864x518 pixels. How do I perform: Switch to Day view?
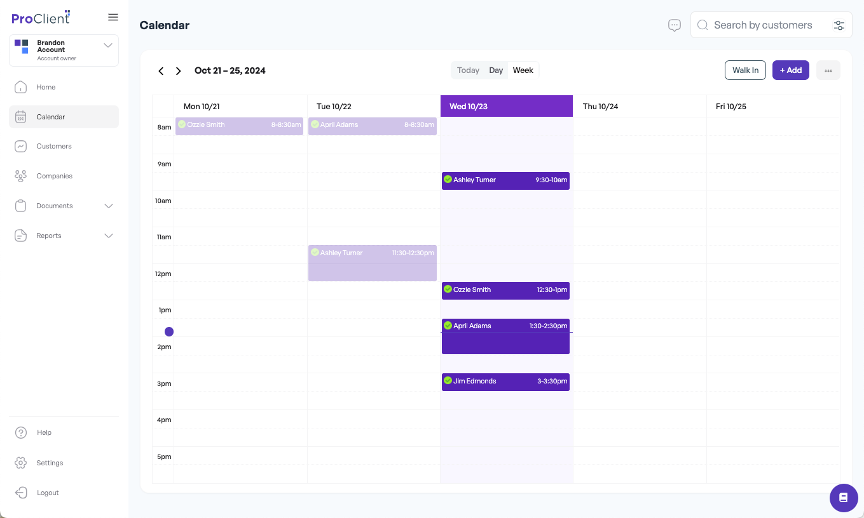coord(496,70)
